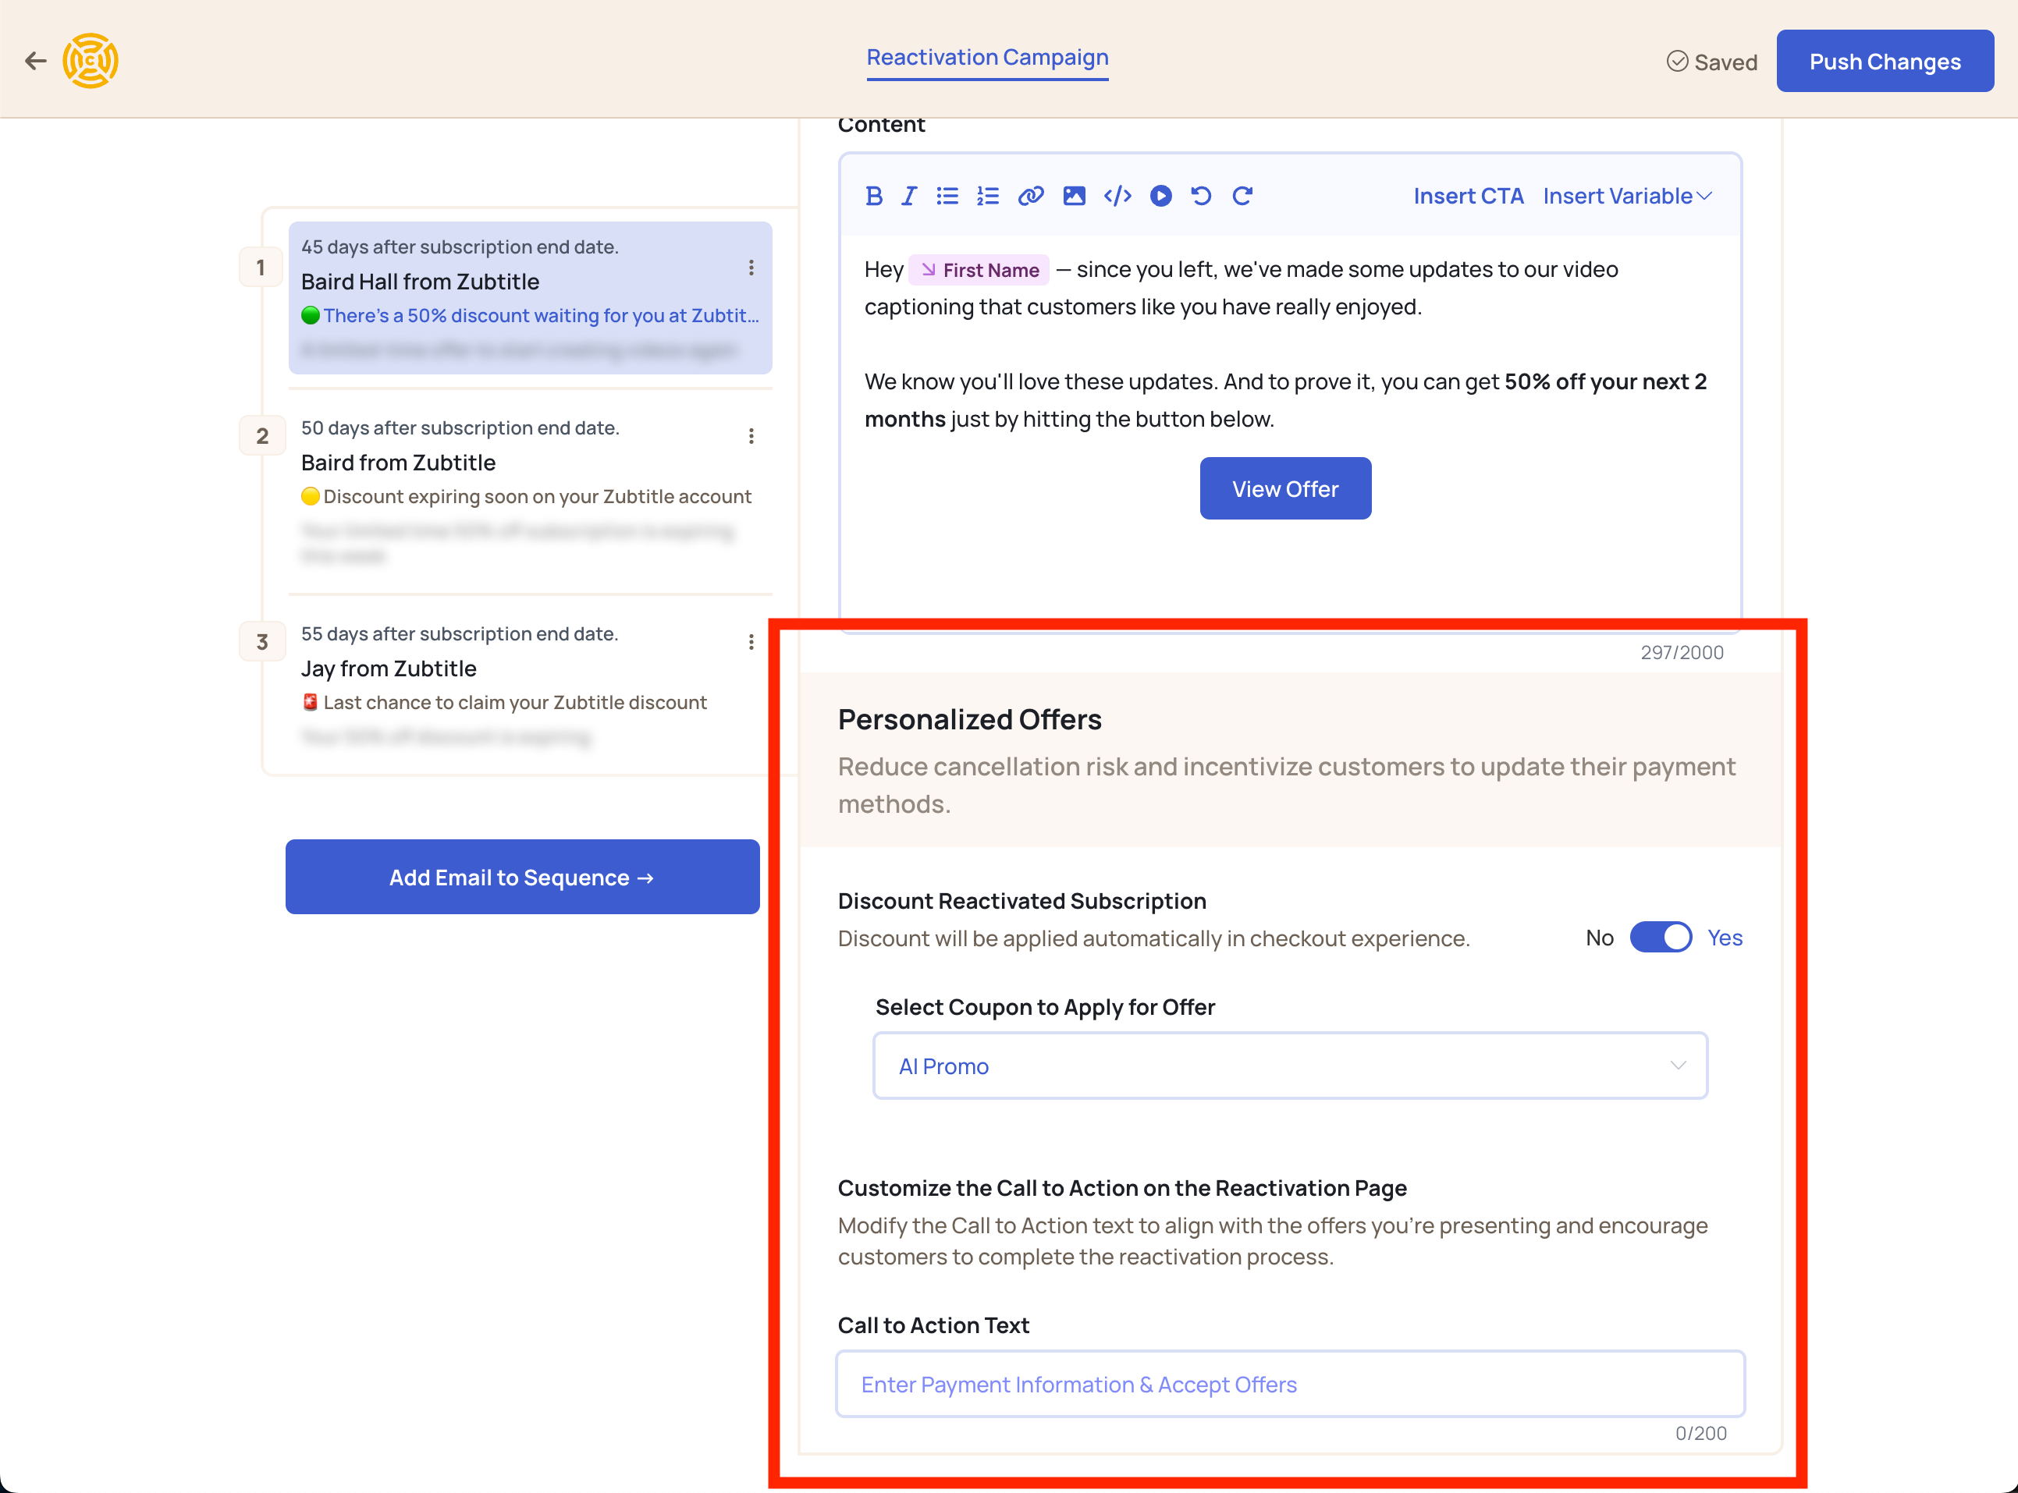
Task: Click the Push Changes button
Action: click(x=1885, y=61)
